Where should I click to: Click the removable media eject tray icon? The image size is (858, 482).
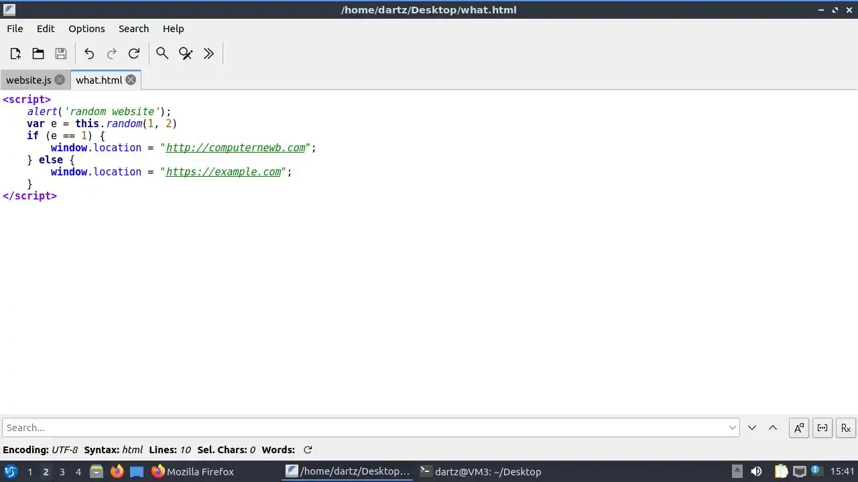coord(737,471)
